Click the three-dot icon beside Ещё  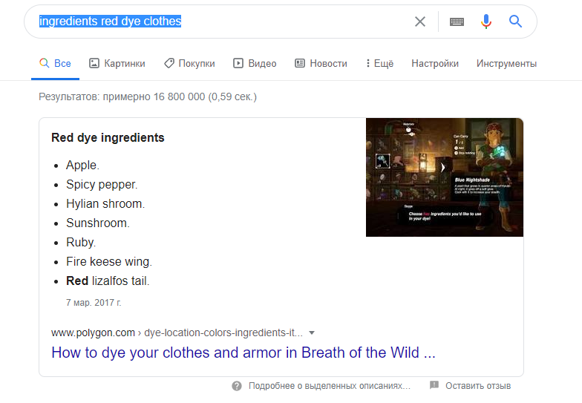[x=368, y=63]
